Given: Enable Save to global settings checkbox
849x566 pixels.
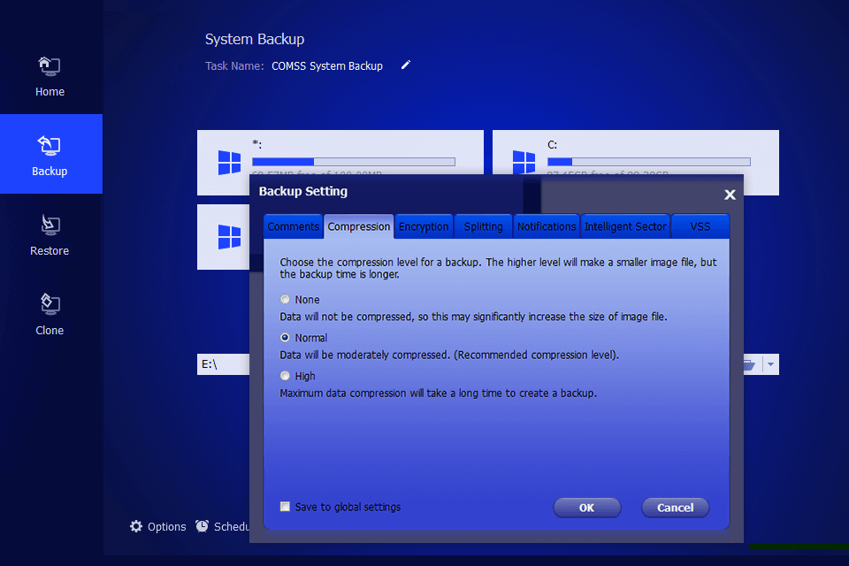Looking at the screenshot, I should click(x=285, y=507).
